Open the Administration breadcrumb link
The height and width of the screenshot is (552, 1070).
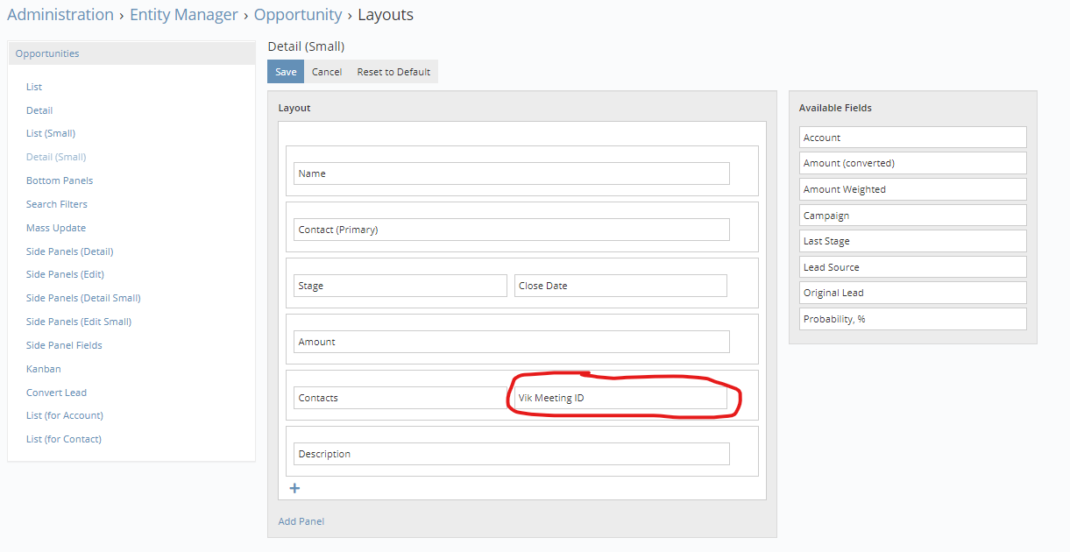pyautogui.click(x=60, y=14)
